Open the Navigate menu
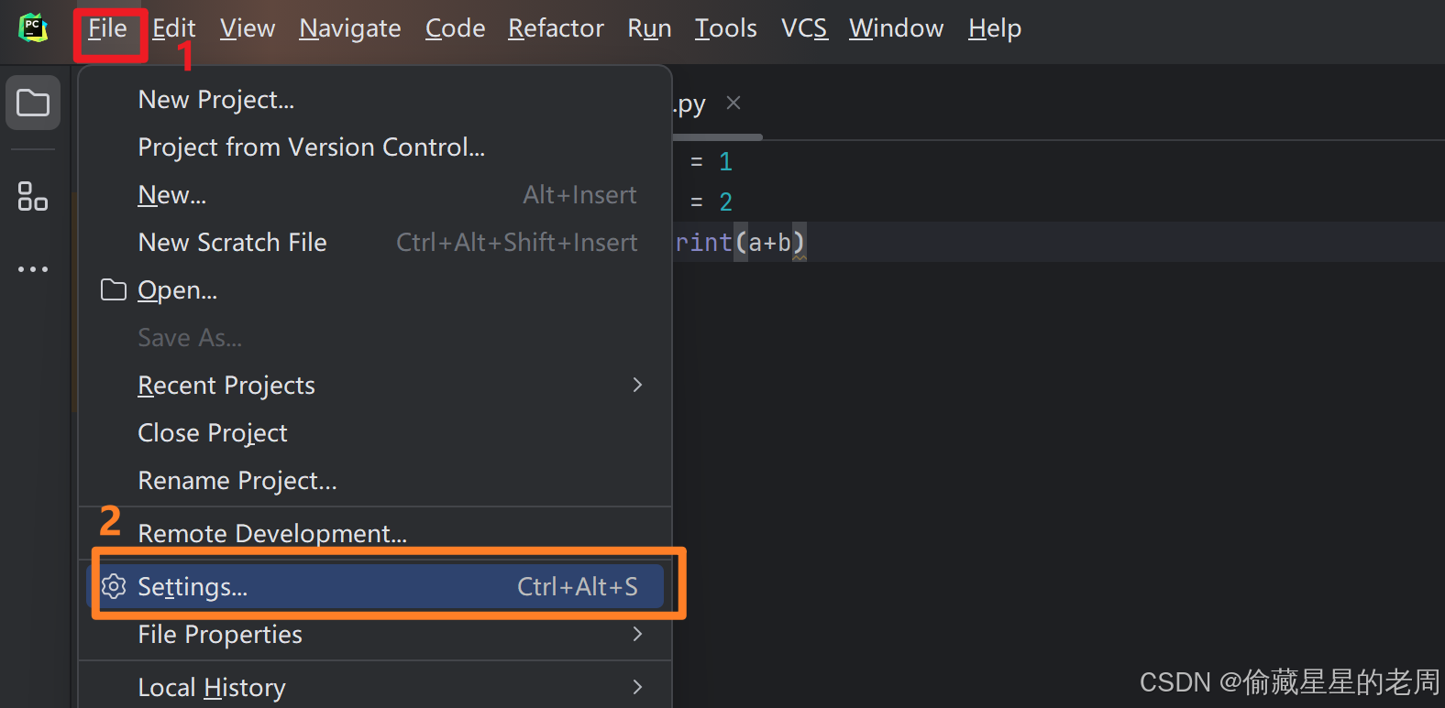The width and height of the screenshot is (1445, 708). click(x=350, y=28)
